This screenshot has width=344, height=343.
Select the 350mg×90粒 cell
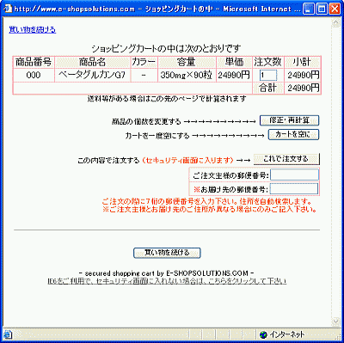[187, 75]
